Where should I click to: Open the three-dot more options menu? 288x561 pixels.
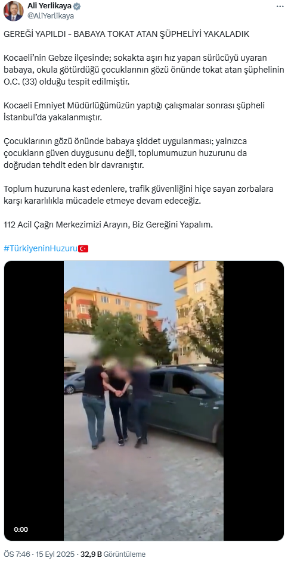[x=280, y=7]
